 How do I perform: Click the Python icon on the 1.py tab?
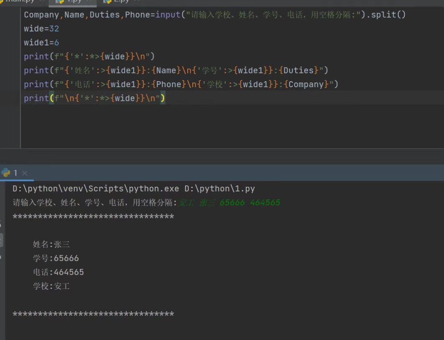click(x=60, y=1)
